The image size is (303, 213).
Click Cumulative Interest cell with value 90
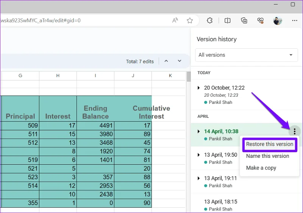click(133, 203)
